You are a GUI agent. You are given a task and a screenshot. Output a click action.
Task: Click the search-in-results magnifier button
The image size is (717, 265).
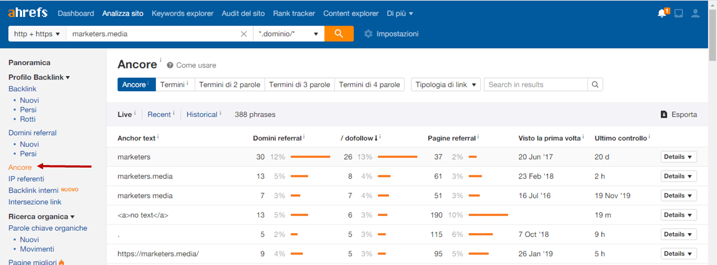tap(595, 84)
